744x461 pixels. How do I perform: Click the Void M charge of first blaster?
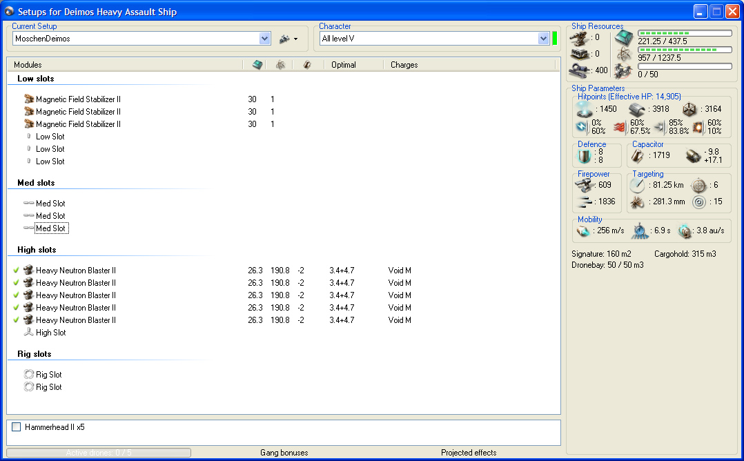pyautogui.click(x=400, y=271)
